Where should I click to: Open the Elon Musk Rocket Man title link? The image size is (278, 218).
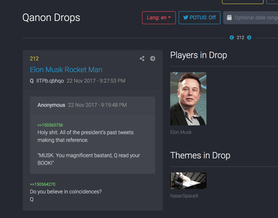[66, 70]
